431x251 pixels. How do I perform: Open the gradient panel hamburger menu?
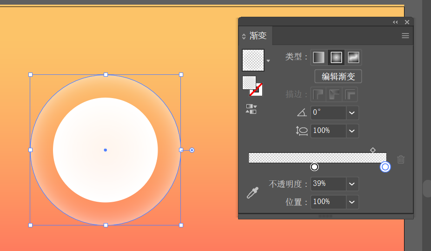405,36
